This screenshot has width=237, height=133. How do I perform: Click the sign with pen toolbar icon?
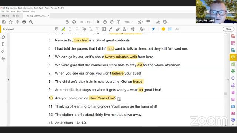tap(158, 22)
